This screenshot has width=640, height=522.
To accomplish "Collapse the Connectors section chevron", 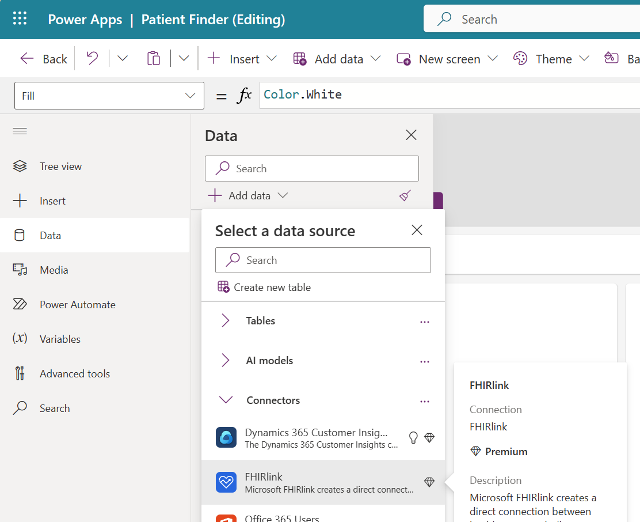I will [226, 400].
